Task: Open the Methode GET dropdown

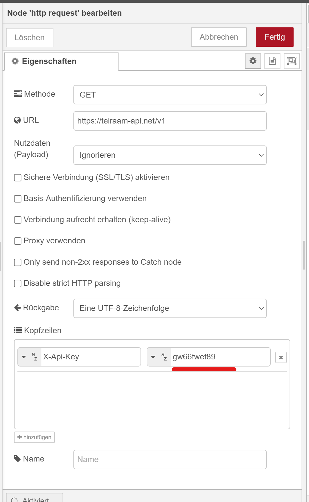Action: pos(170,95)
